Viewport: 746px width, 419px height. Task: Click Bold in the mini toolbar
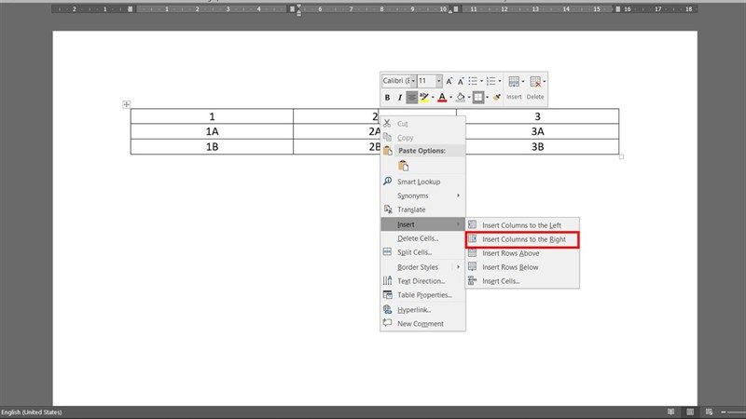[387, 97]
